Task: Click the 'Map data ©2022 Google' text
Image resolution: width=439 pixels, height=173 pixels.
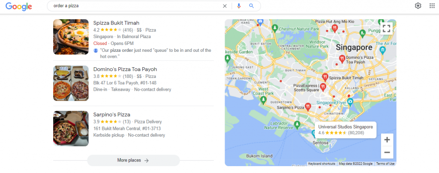Action: [355, 164]
